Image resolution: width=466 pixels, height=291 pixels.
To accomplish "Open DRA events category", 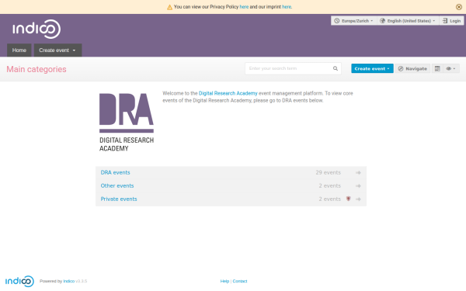I will click(x=115, y=172).
